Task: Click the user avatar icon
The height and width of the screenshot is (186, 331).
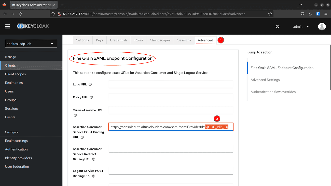Action: 322,26
